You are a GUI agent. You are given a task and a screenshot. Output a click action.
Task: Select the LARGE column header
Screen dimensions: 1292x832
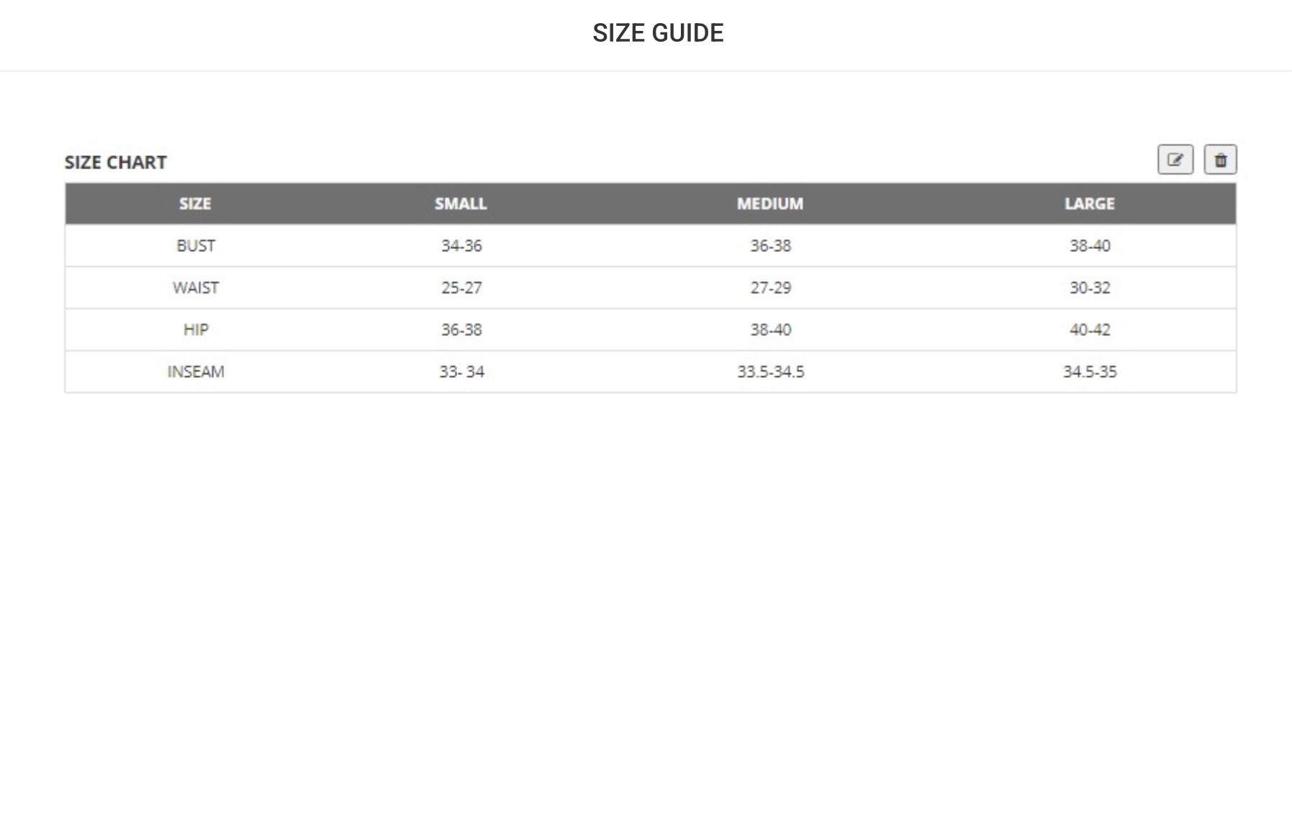pyautogui.click(x=1089, y=204)
